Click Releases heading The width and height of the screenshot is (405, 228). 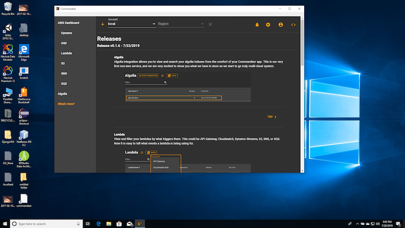coord(109,39)
